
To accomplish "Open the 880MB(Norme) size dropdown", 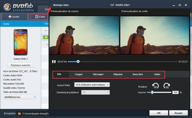I will (20, 97).
